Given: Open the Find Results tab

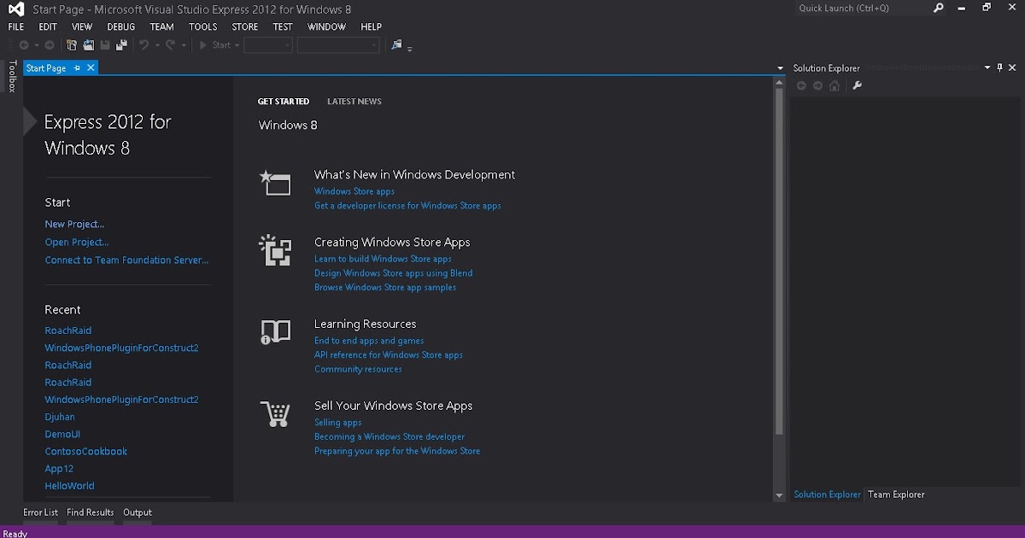Looking at the screenshot, I should [x=91, y=512].
